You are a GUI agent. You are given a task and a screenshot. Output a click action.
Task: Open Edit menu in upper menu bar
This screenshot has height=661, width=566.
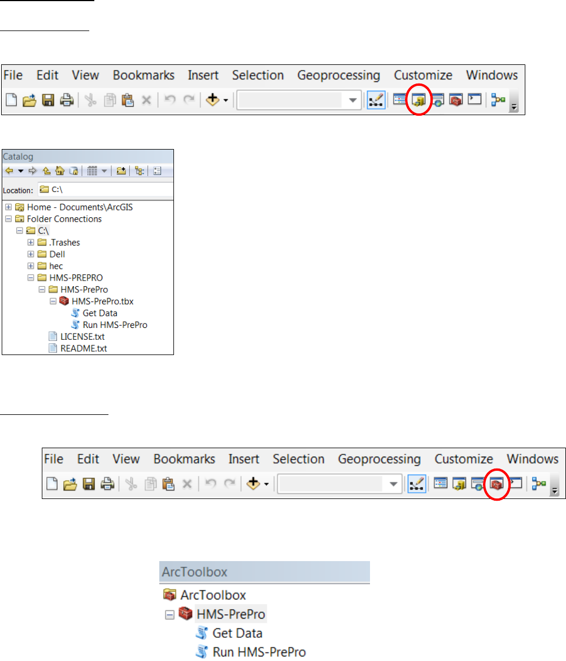(x=47, y=75)
